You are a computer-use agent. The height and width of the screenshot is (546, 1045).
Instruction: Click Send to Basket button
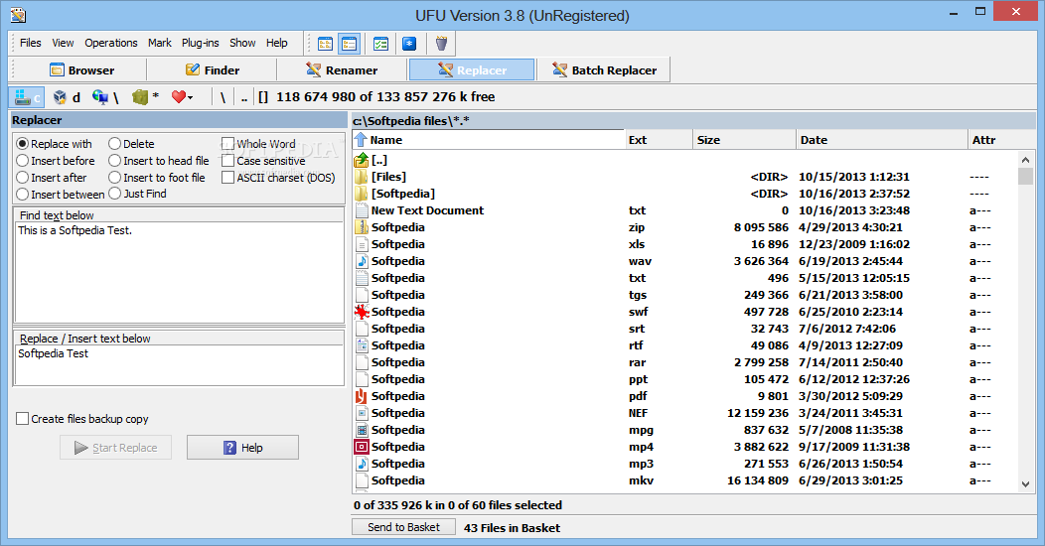coord(403,527)
